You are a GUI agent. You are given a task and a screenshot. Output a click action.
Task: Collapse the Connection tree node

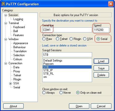point(6,63)
